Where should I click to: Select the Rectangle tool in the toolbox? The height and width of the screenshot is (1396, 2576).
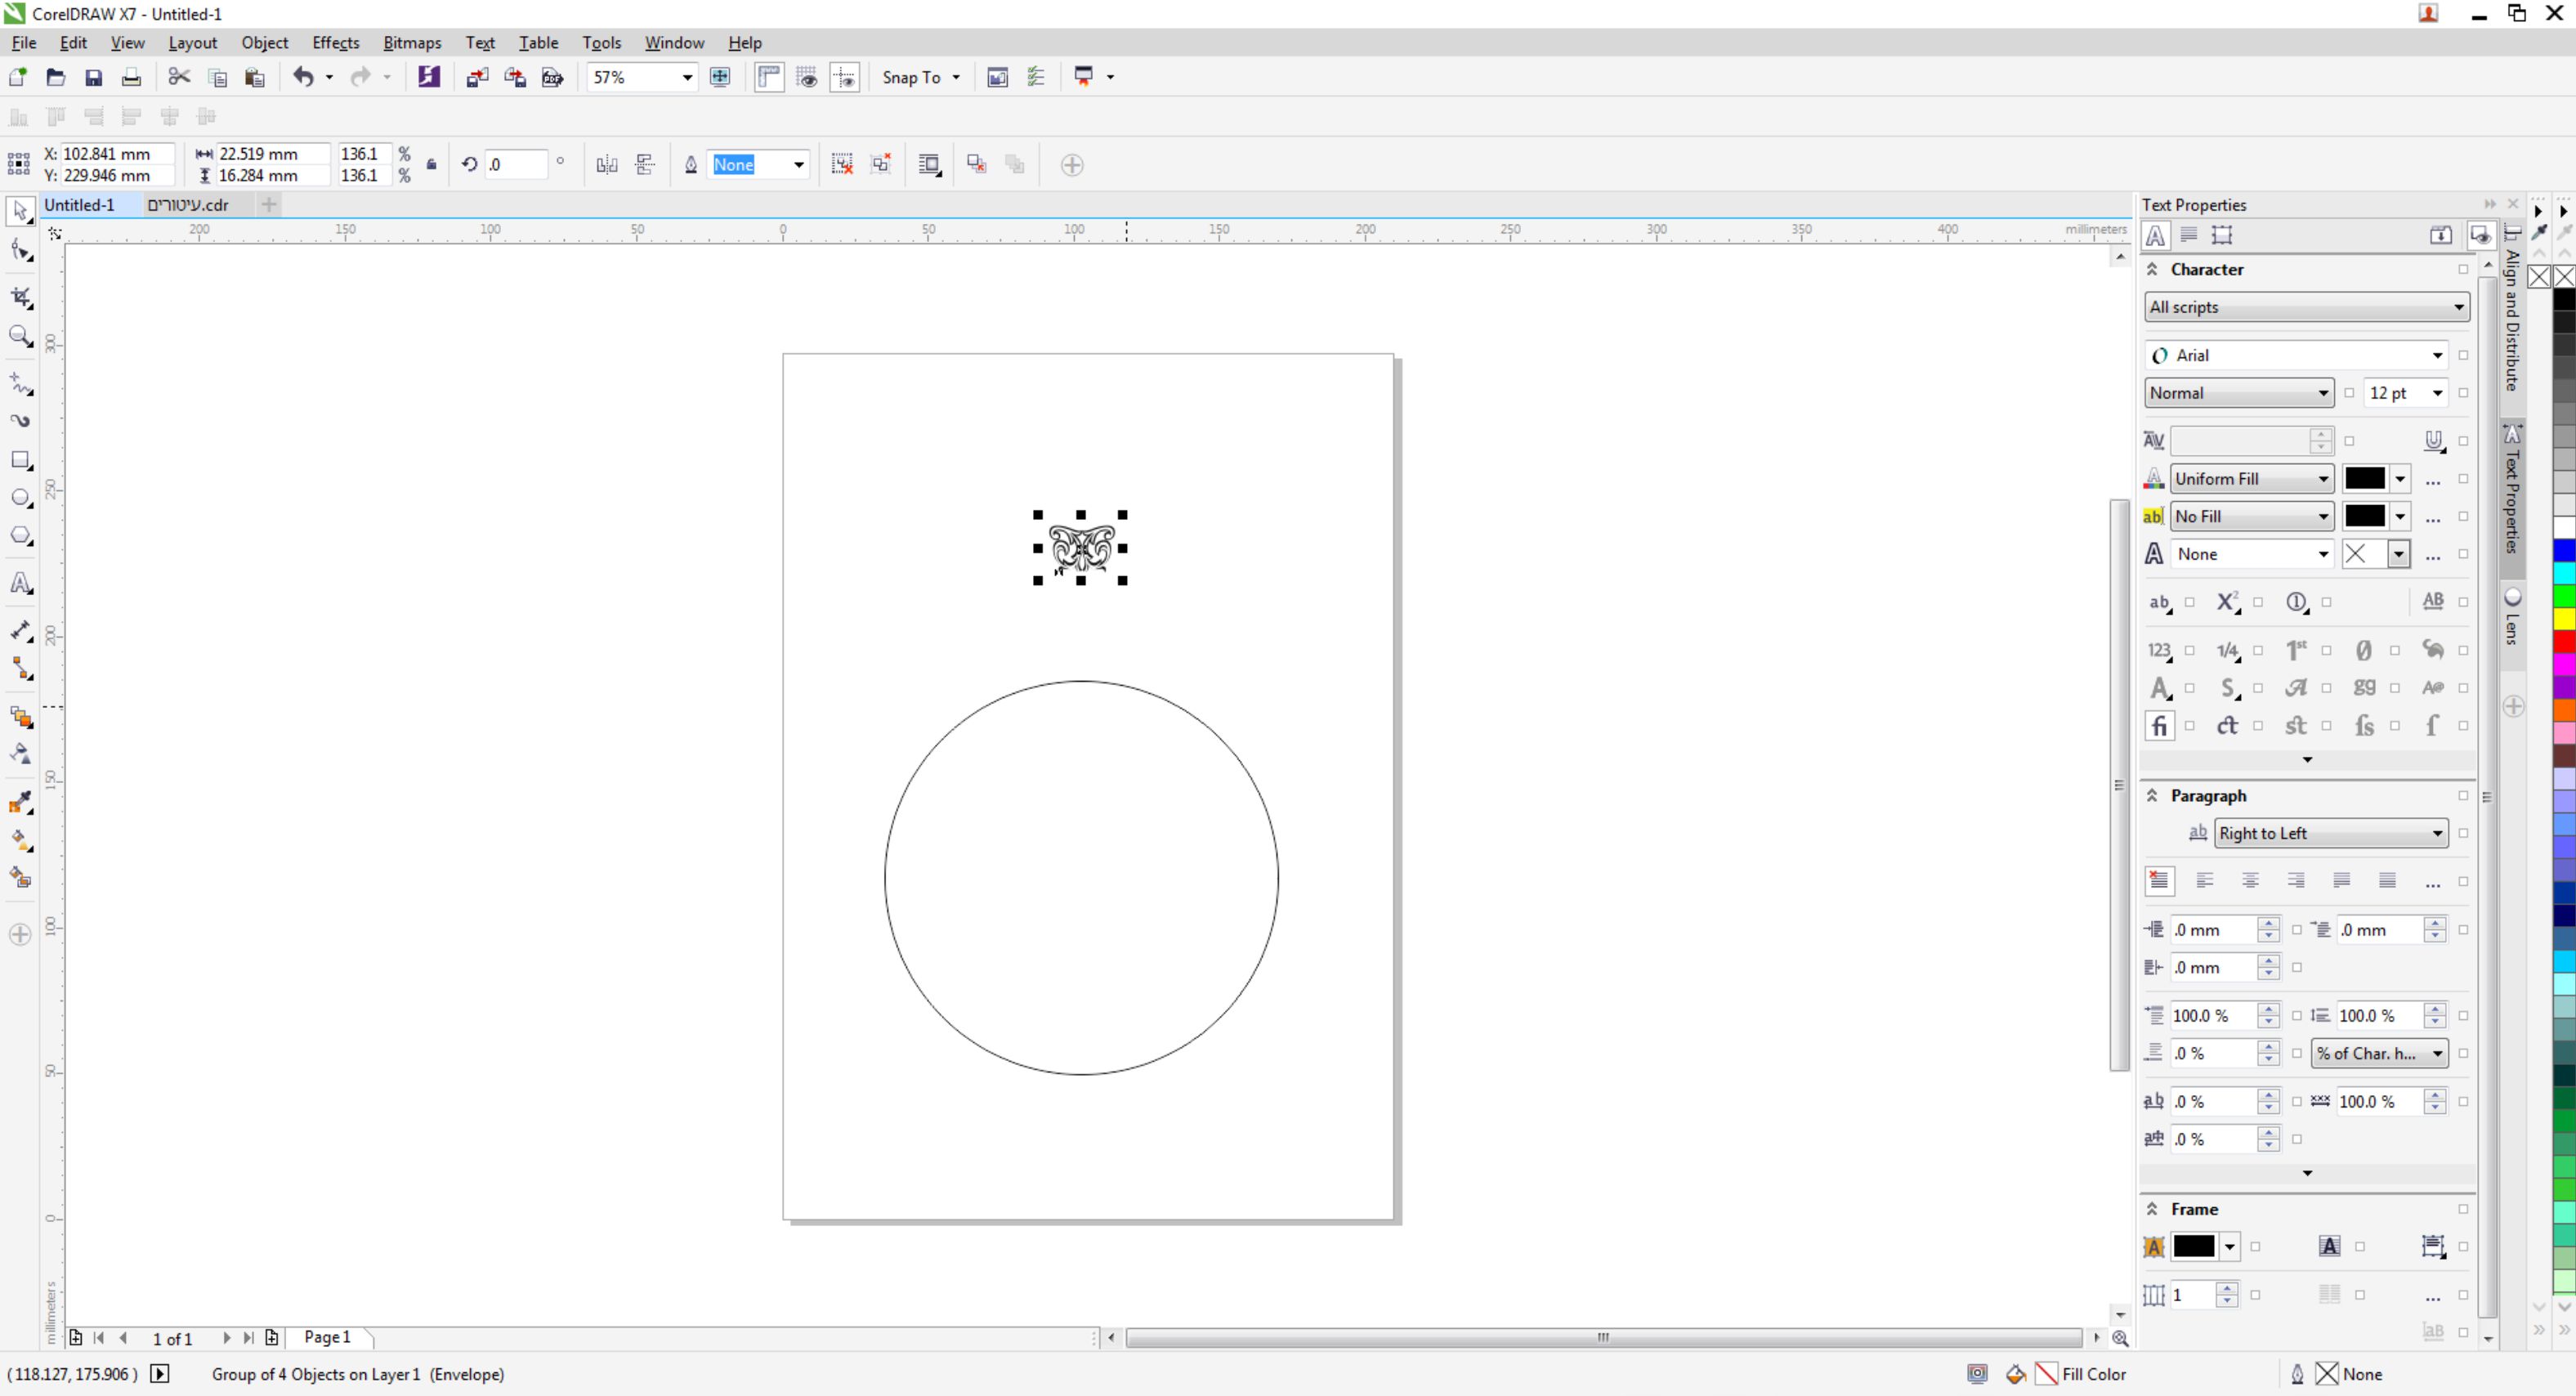click(21, 460)
